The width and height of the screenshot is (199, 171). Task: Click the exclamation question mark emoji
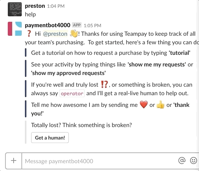coord(104,84)
